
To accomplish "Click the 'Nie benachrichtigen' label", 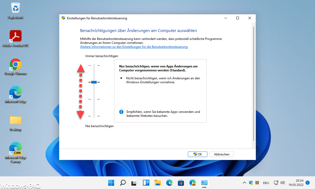I will click(x=99, y=126).
